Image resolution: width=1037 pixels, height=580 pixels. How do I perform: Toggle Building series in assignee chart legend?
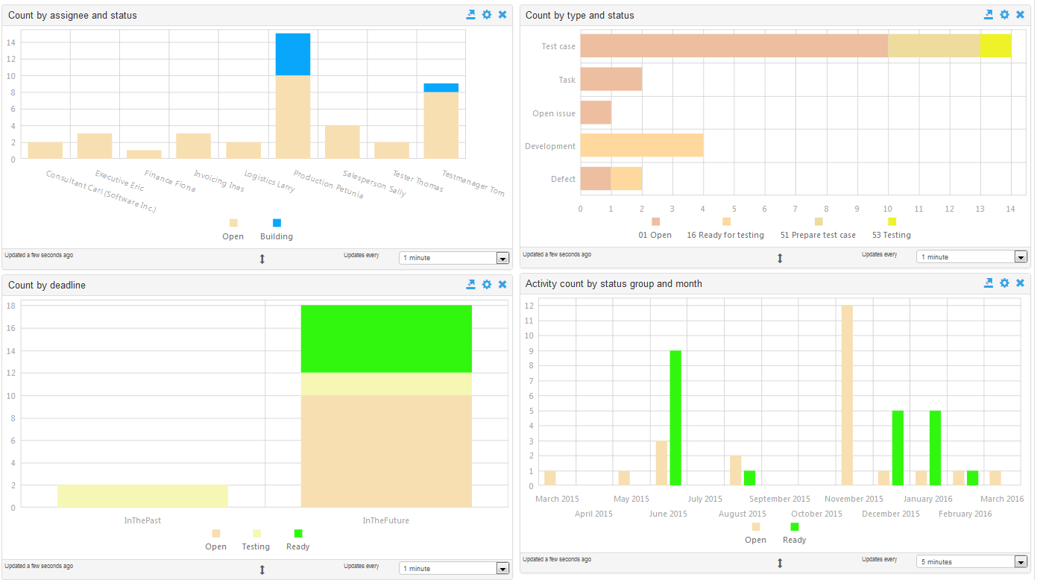coord(277,230)
